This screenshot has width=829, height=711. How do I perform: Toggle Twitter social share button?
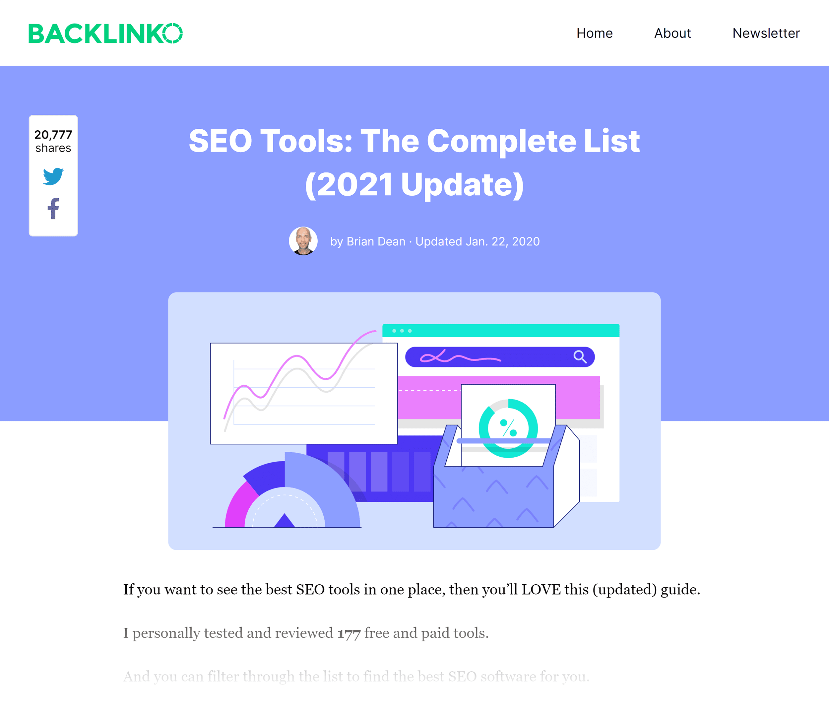54,175
